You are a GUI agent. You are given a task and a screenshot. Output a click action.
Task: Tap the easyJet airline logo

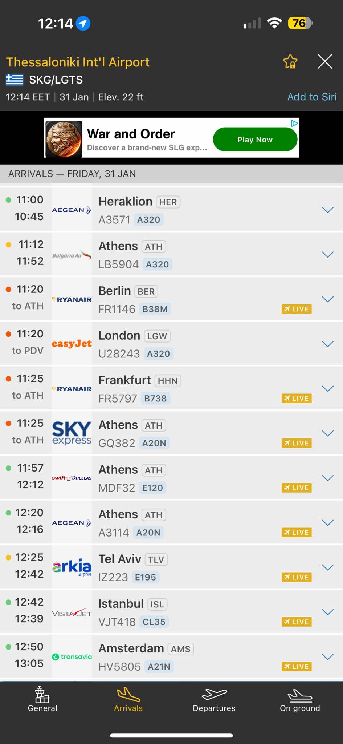[72, 344]
